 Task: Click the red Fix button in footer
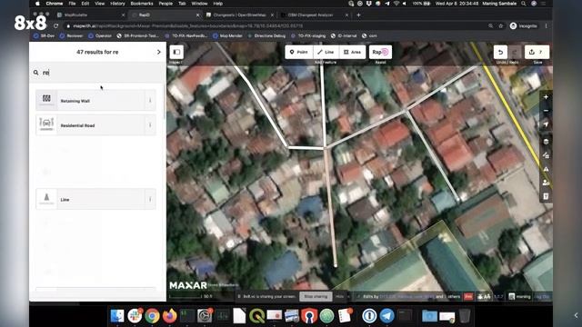[468, 297]
